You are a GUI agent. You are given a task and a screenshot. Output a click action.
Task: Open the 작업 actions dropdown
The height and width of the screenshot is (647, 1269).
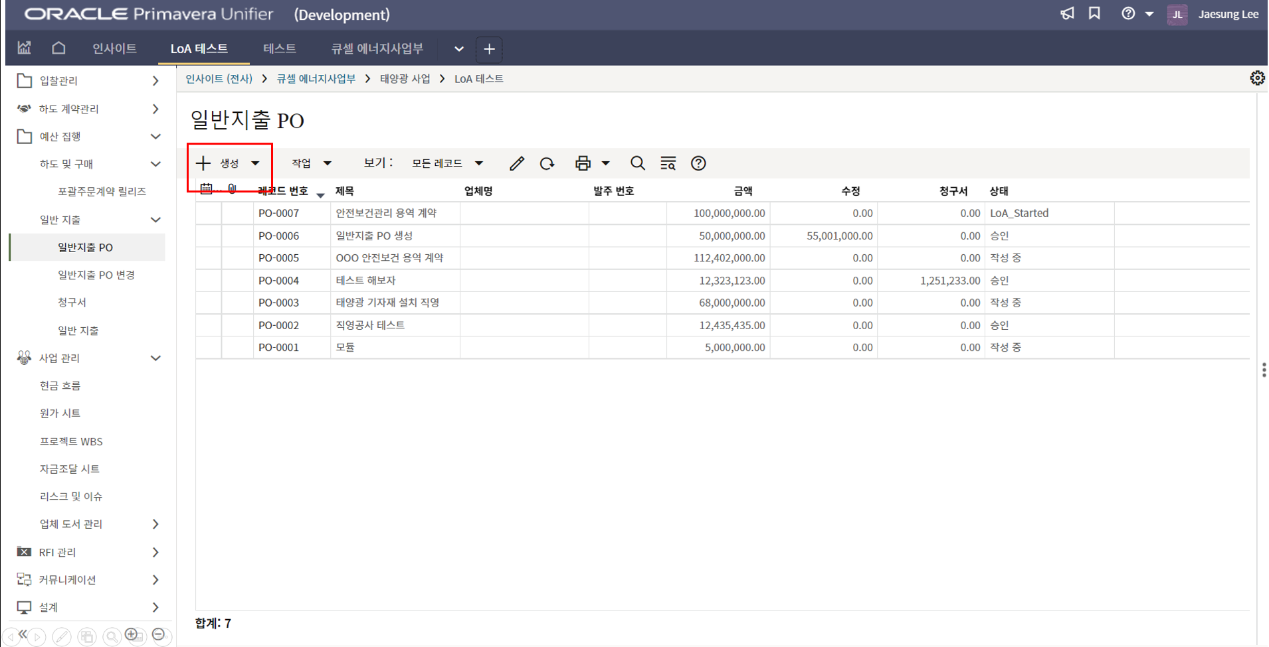pos(311,163)
